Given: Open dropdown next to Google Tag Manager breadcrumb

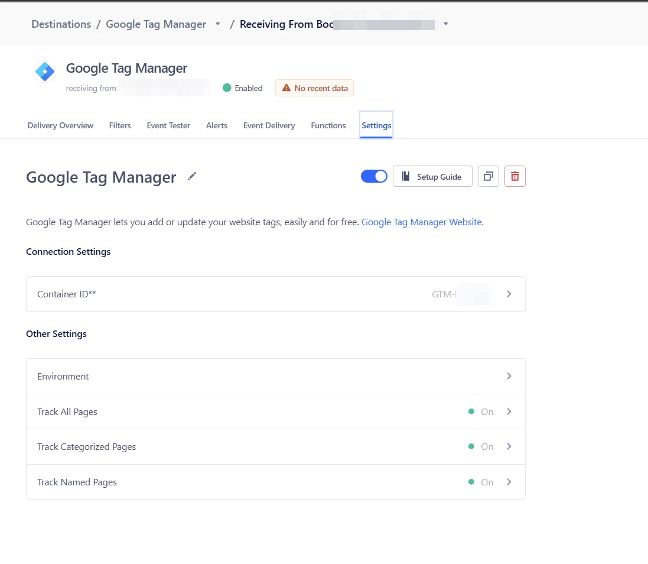Looking at the screenshot, I should pos(218,24).
